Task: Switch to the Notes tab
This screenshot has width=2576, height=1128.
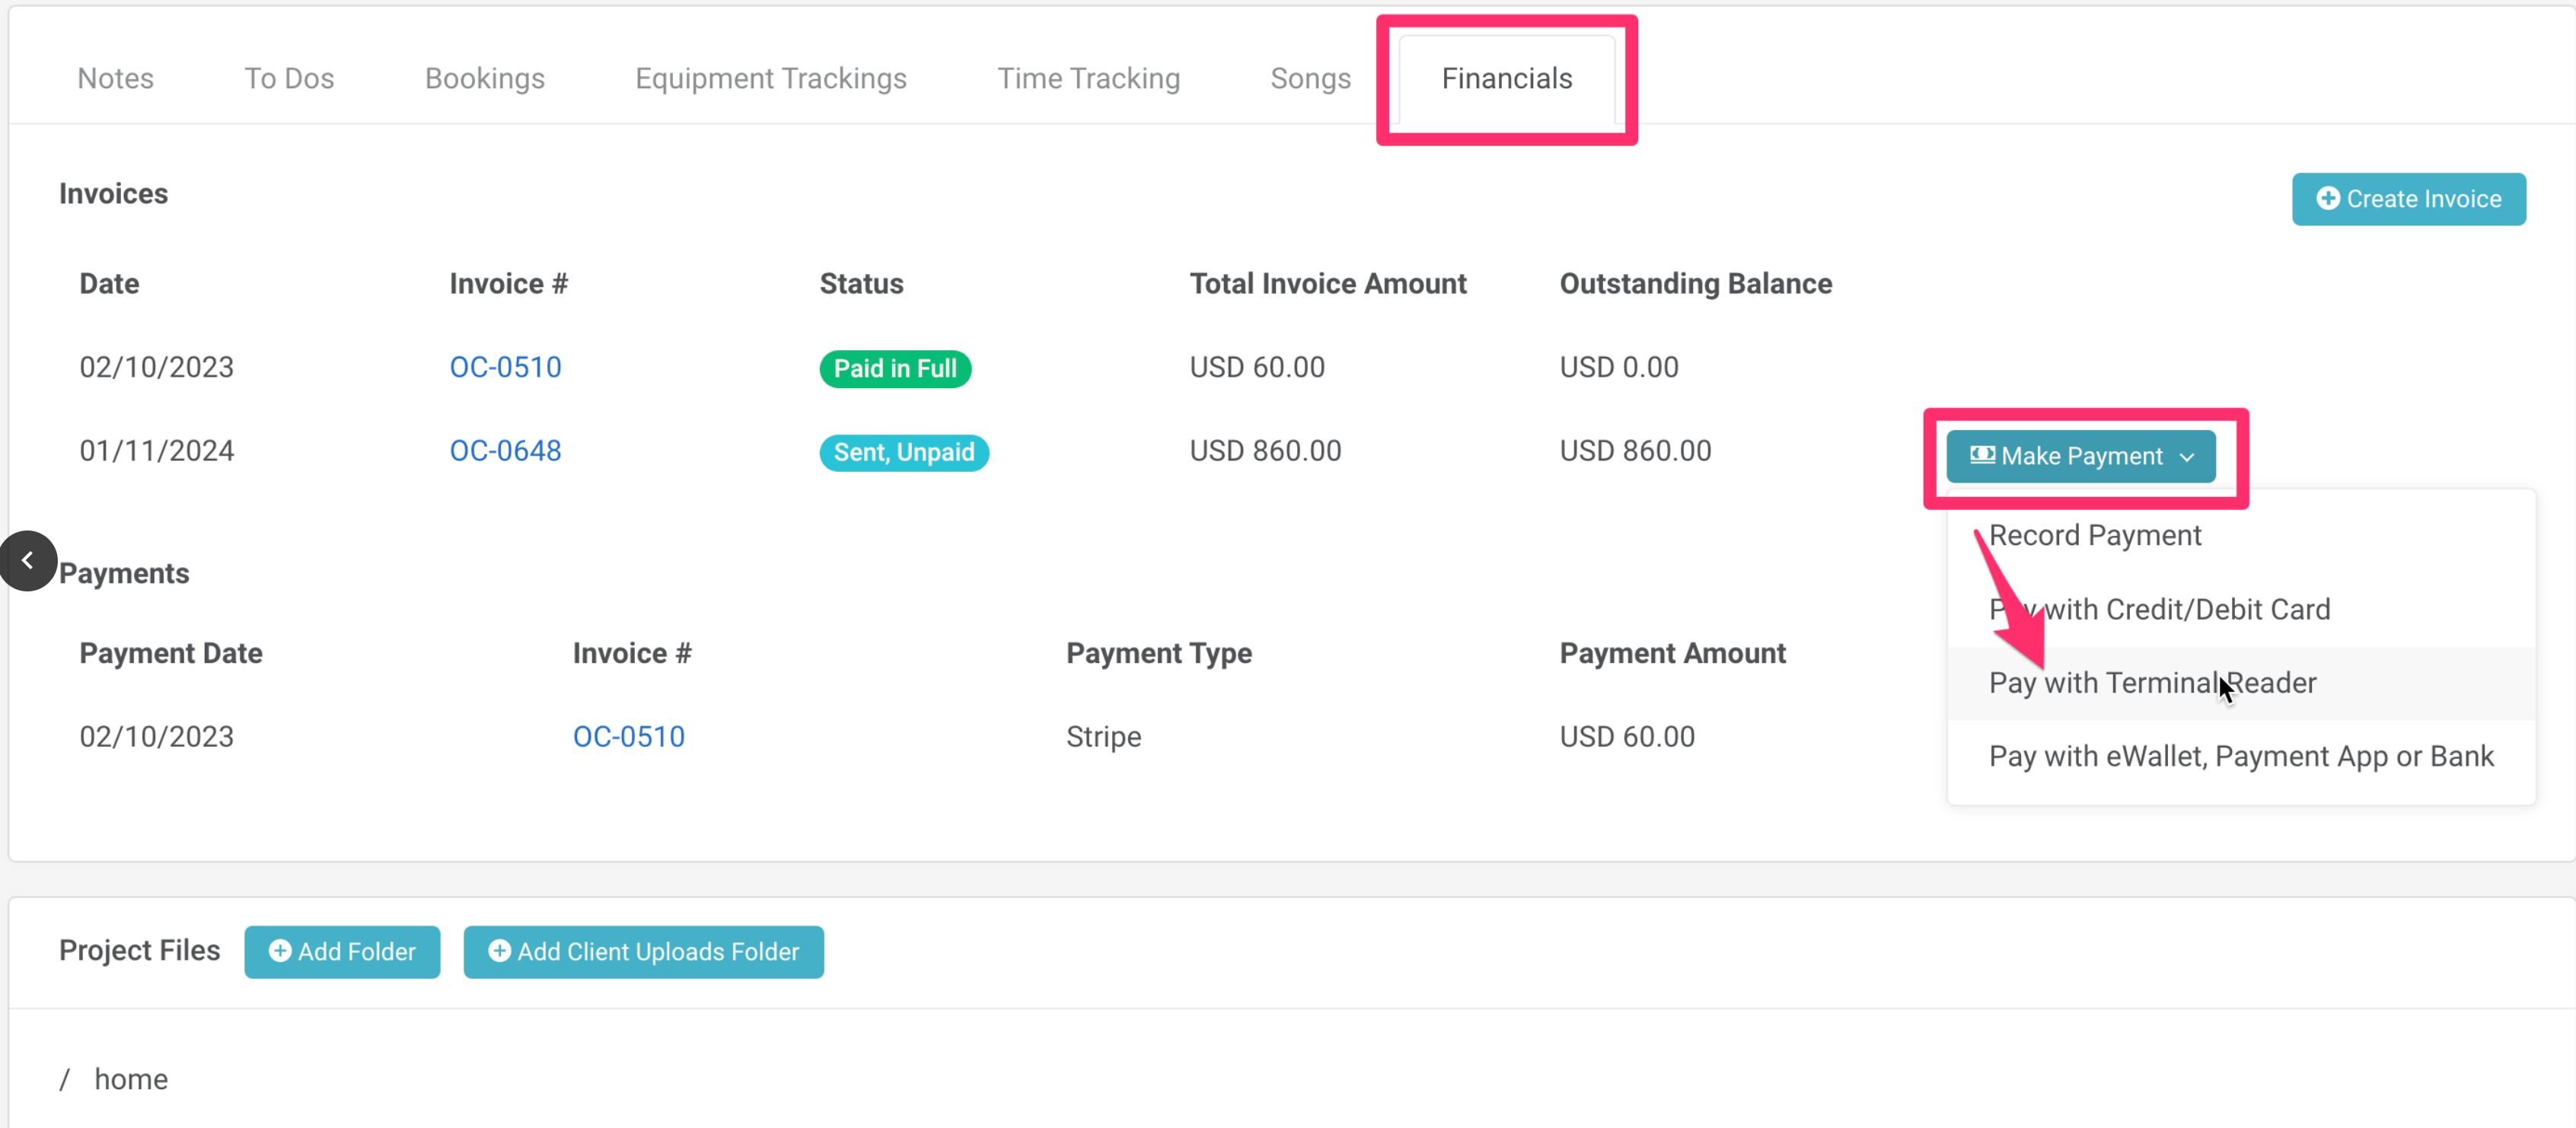Action: (115, 78)
